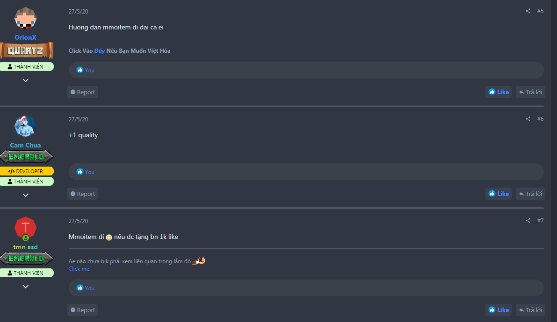Click the share icon on post #7

(x=528, y=221)
